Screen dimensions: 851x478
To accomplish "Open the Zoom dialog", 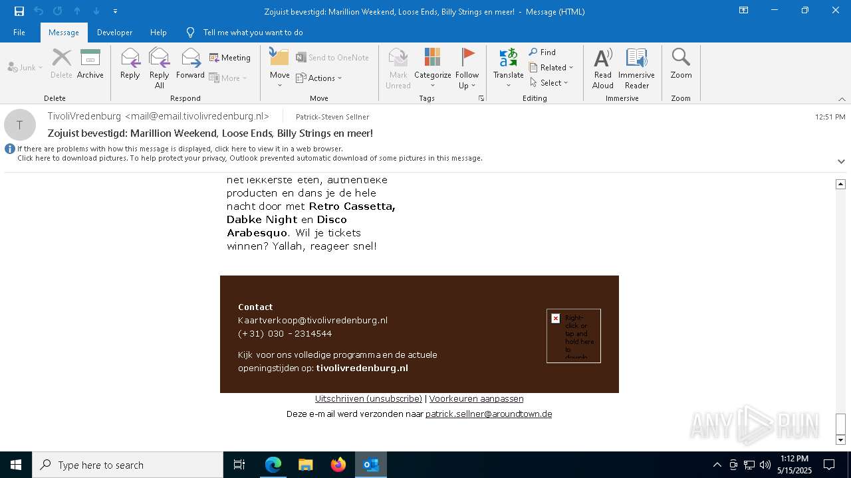I will pos(681,64).
